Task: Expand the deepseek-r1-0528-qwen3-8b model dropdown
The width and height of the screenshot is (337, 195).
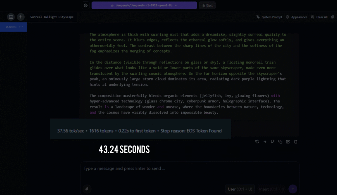Action: (144, 6)
